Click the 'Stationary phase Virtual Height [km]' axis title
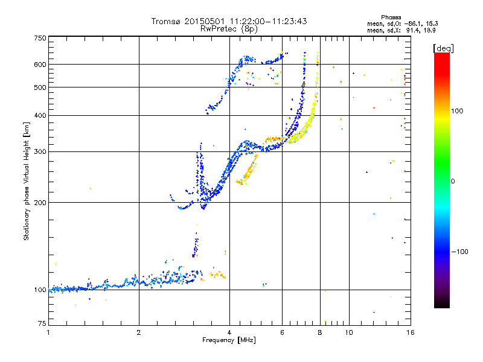 coord(27,181)
